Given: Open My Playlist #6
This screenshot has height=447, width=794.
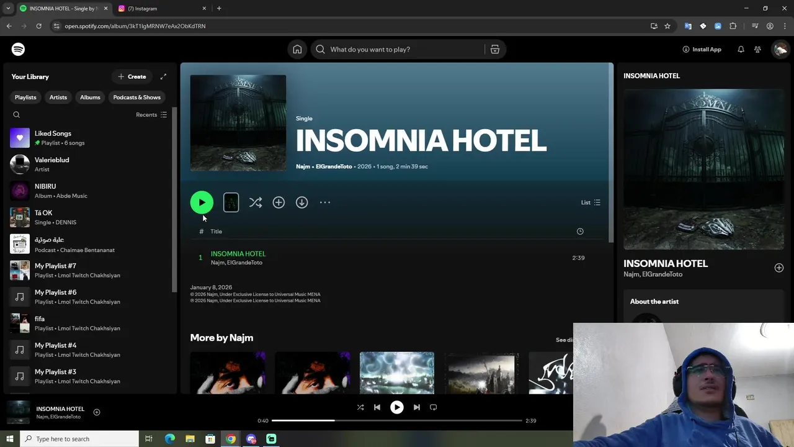Looking at the screenshot, I should click(89, 297).
